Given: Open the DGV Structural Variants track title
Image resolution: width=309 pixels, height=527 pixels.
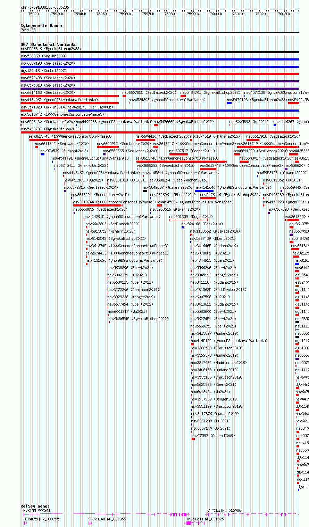Looking at the screenshot, I should [49, 44].
